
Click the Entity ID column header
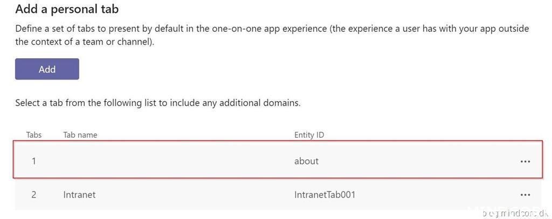309,135
